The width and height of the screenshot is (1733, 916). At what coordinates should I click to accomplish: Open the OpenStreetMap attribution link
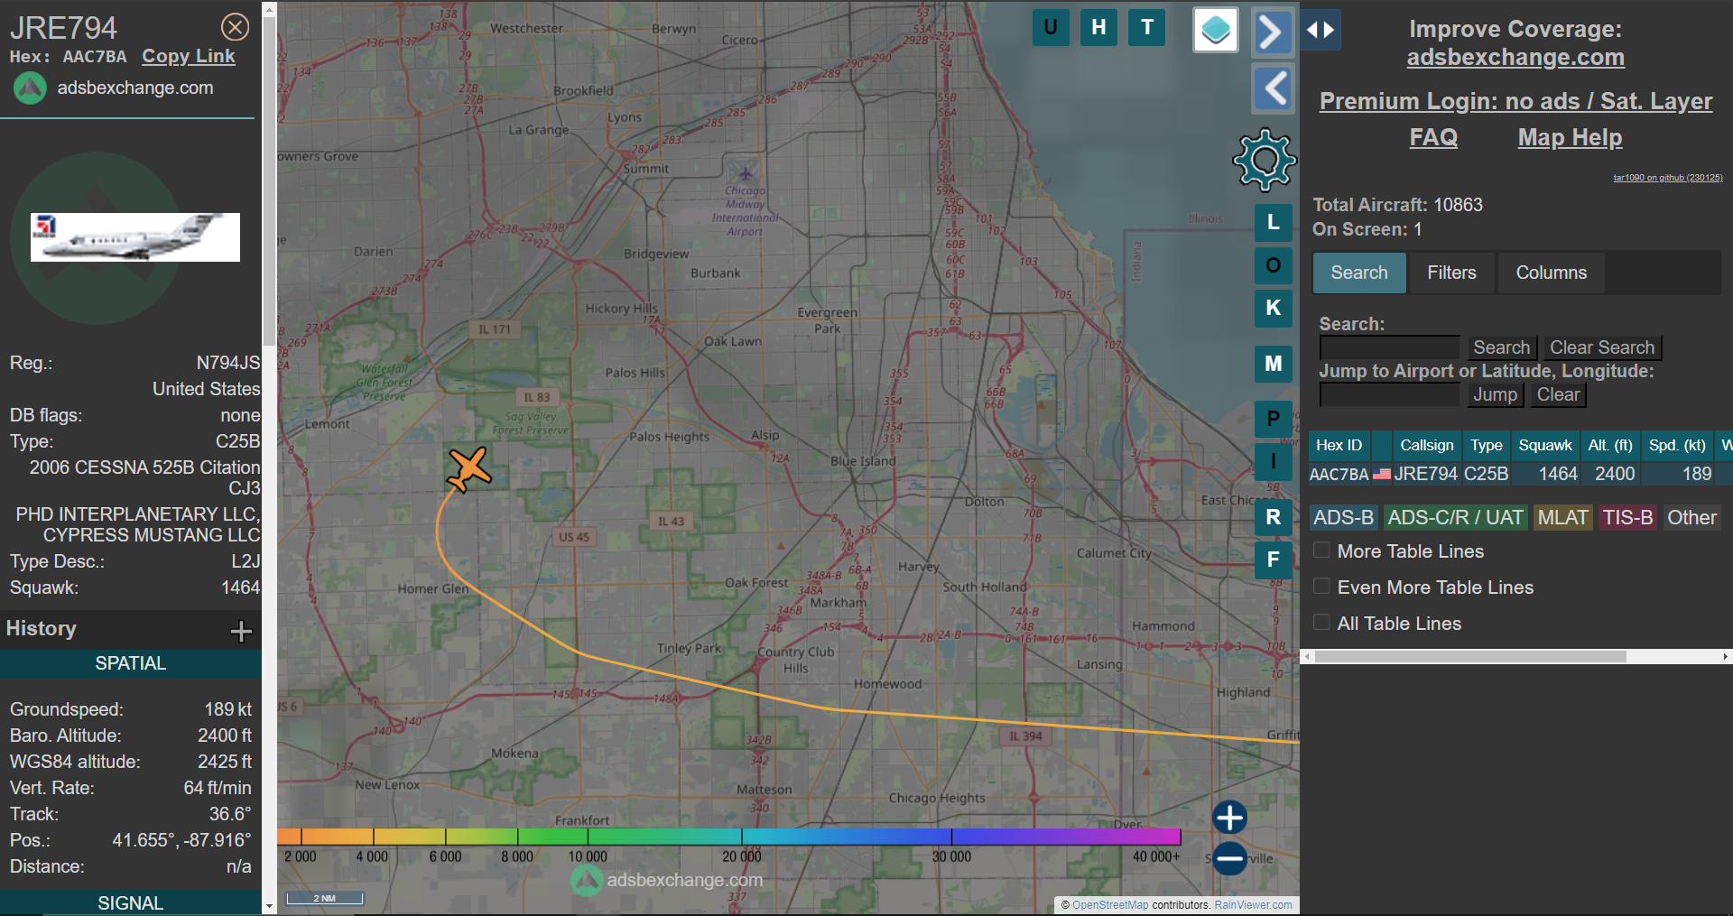coord(1110,905)
